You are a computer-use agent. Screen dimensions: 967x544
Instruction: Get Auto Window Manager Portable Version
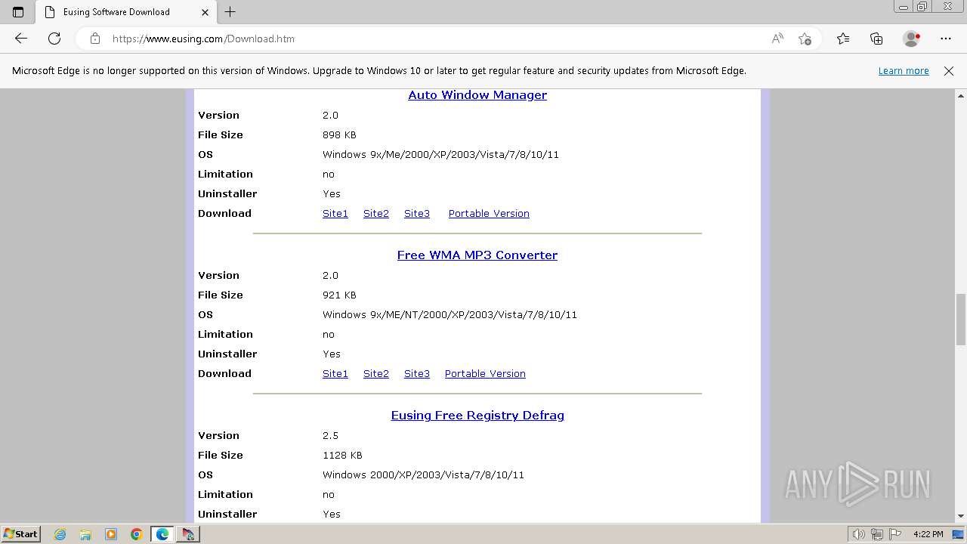pos(489,214)
